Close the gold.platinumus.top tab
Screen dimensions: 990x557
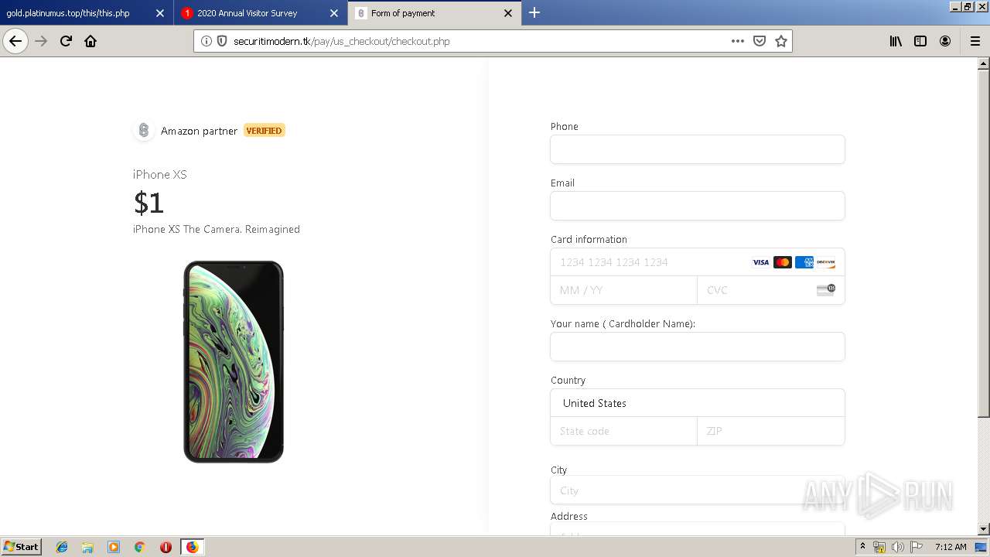point(159,13)
